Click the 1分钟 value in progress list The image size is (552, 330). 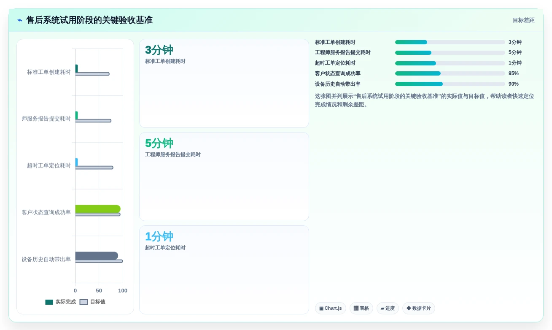(x=515, y=63)
